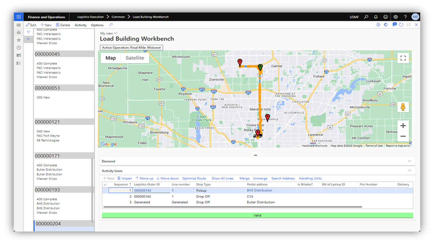
Task: Expand the My view dropdown
Action: click(x=108, y=33)
